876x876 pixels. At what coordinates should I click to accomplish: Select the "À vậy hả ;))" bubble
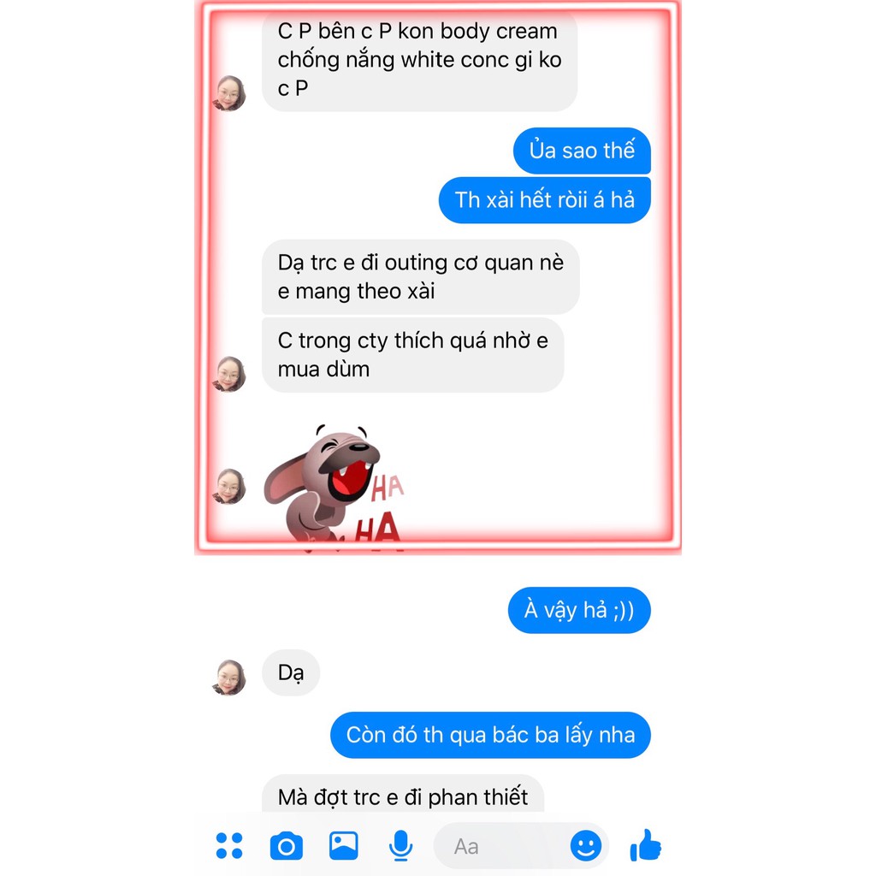(579, 610)
